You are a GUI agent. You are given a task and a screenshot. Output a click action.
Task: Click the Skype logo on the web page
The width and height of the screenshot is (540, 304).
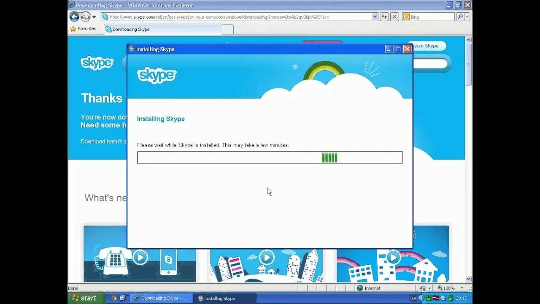coord(97,63)
